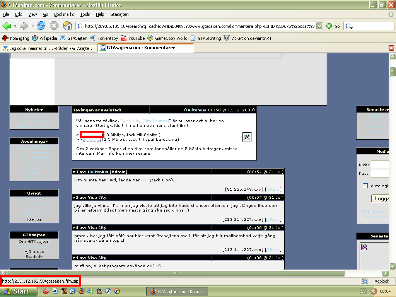Image resolution: width=396 pixels, height=297 pixels.
Task: Open the Help menu
Action: pos(100,14)
